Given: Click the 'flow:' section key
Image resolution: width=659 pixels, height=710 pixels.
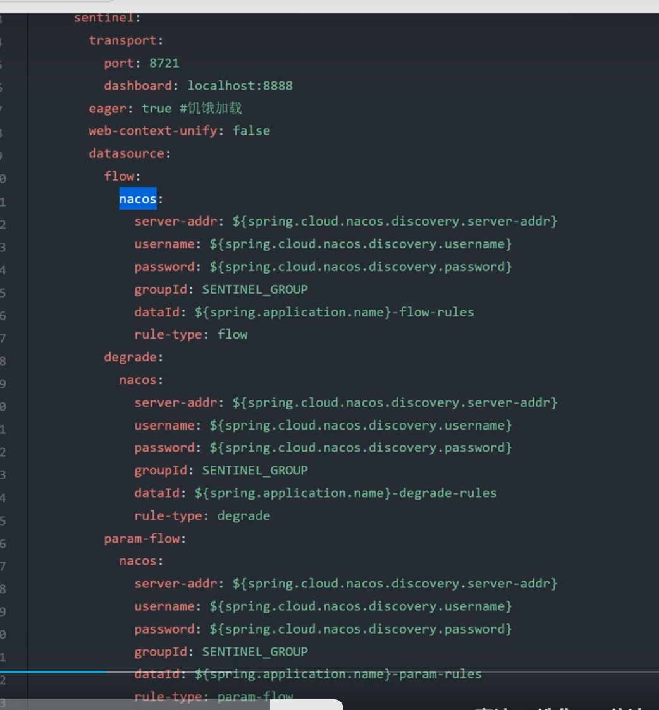Looking at the screenshot, I should click(122, 176).
